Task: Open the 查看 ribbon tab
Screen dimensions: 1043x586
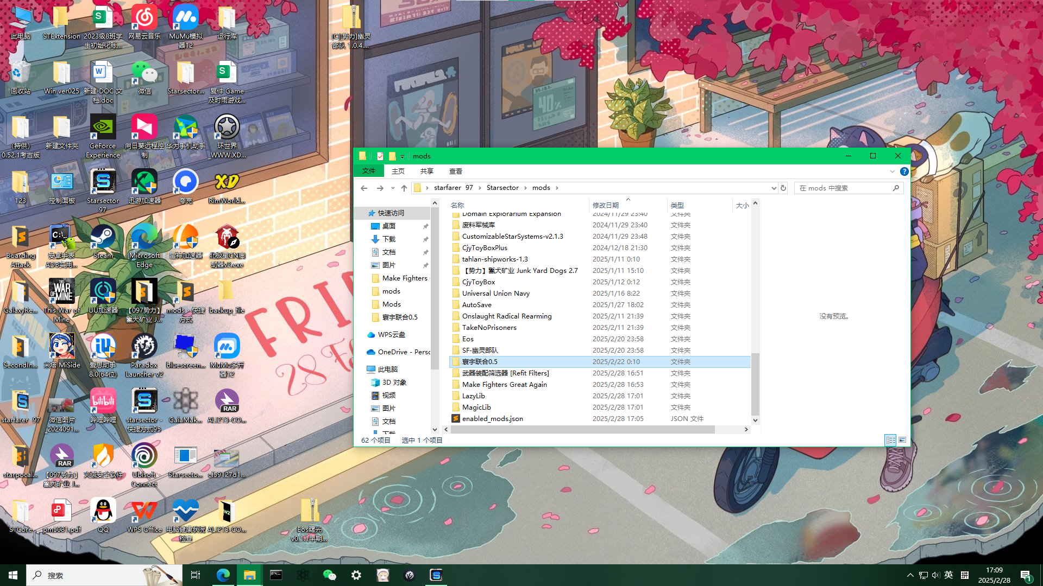Action: (455, 171)
